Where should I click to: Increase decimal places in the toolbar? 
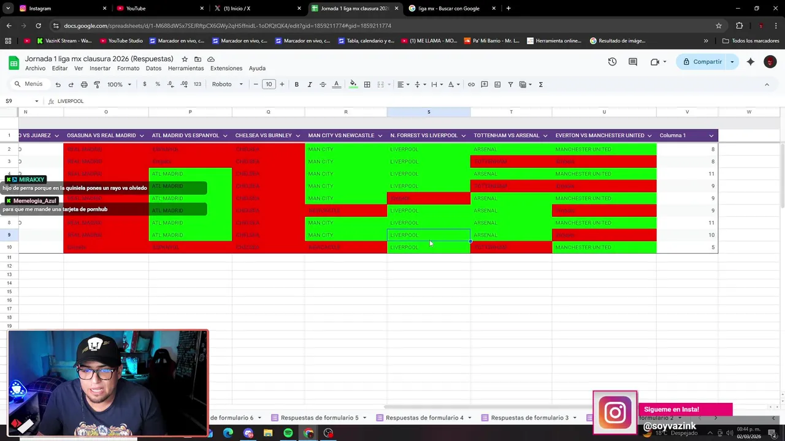(x=184, y=85)
